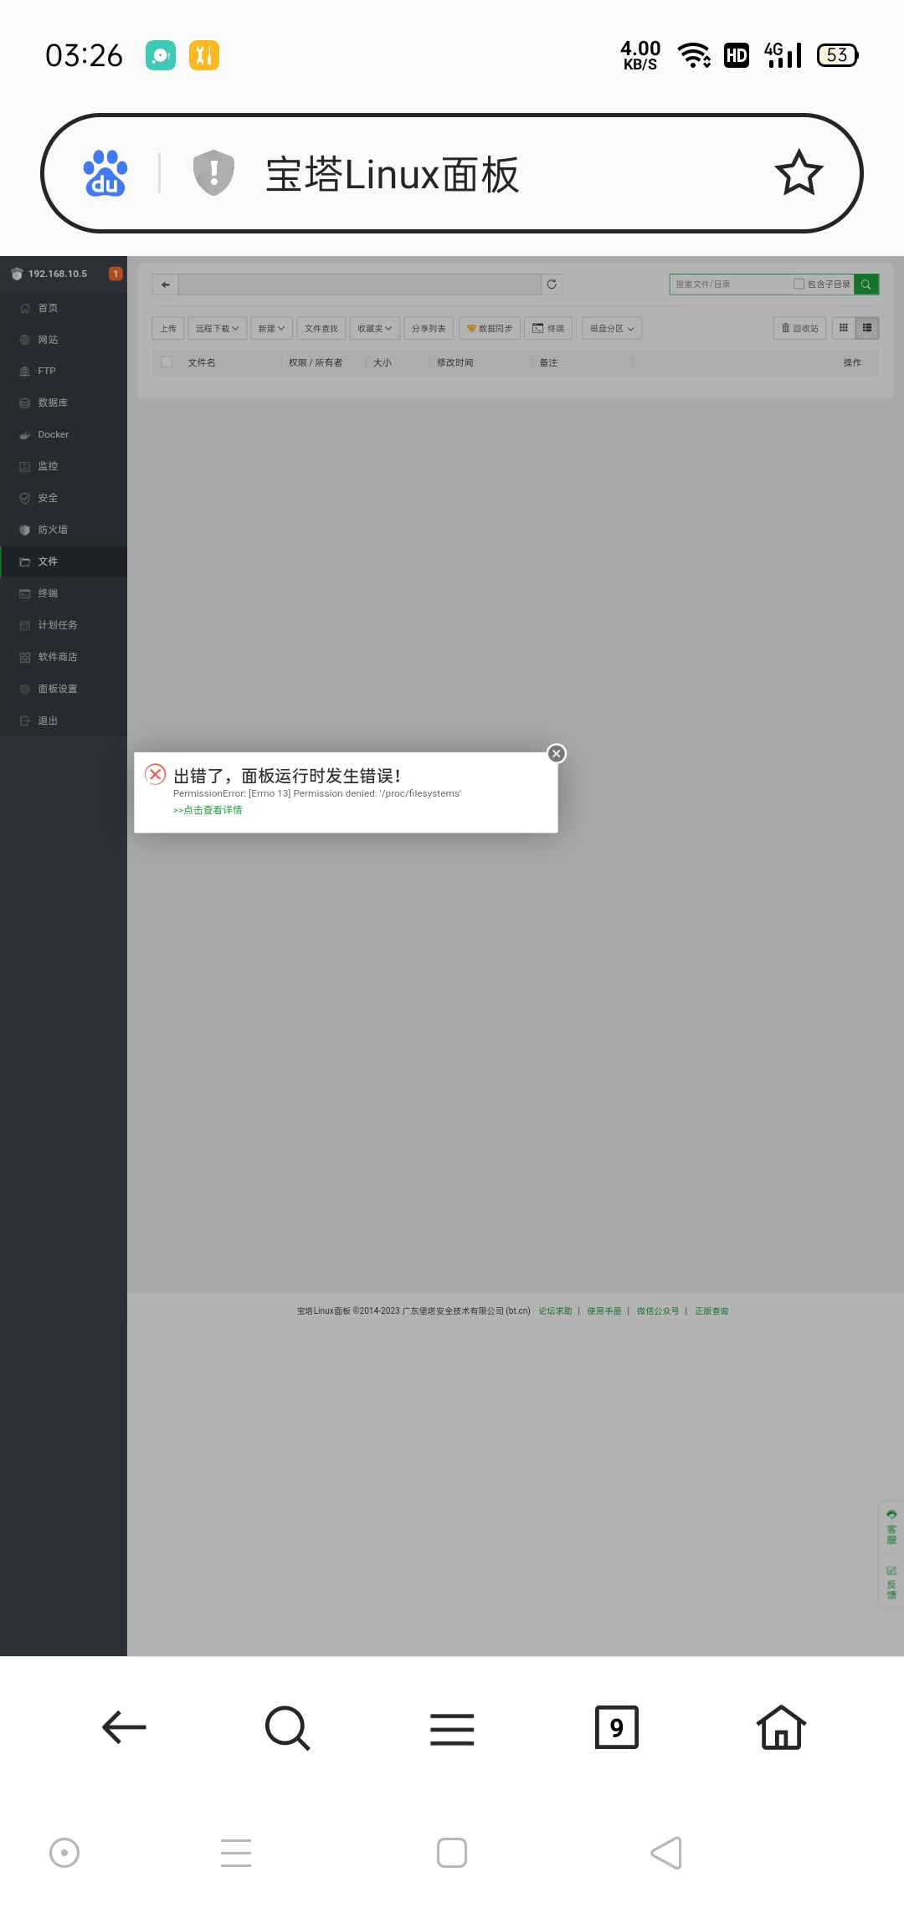The image size is (904, 1908).
Task: Switch to list view
Action: [x=867, y=328]
